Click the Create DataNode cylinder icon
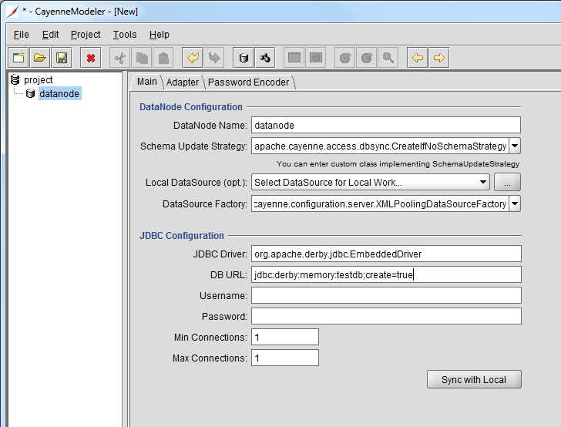Viewport: 561px width, 427px height. 244,58
